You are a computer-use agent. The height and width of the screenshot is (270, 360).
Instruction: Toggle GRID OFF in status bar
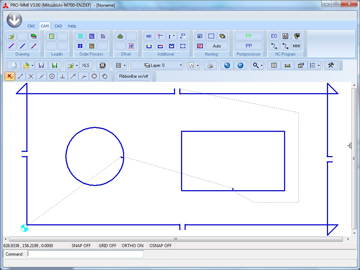108,246
